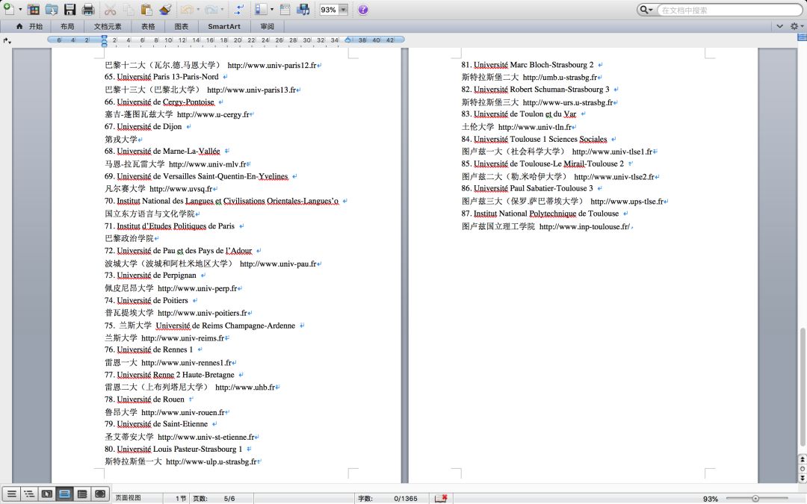Click the search in document field
Screen dimensions: 807x504
coord(729,10)
